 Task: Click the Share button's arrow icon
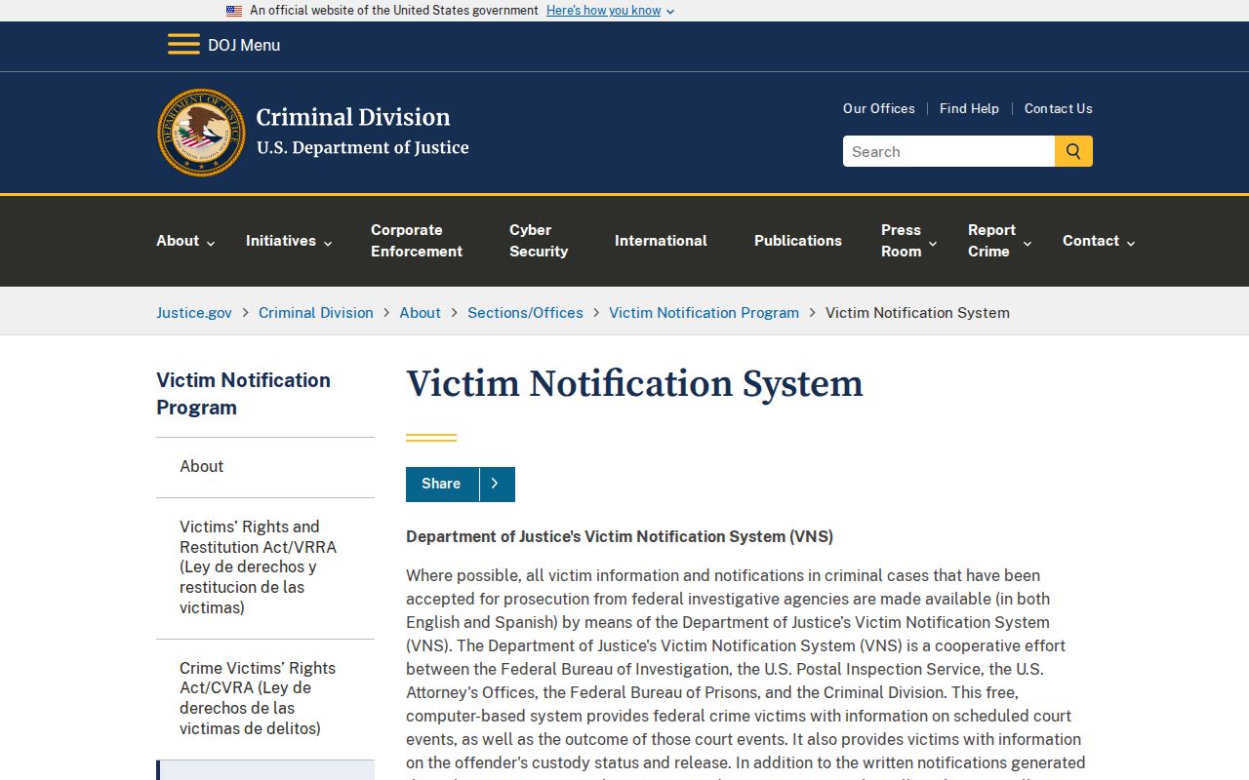(x=495, y=484)
